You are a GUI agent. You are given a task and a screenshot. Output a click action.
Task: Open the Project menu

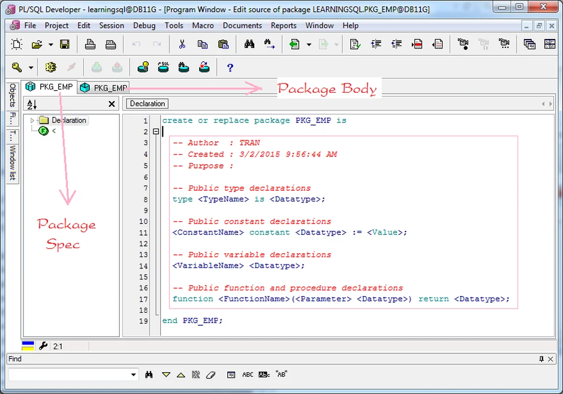56,26
